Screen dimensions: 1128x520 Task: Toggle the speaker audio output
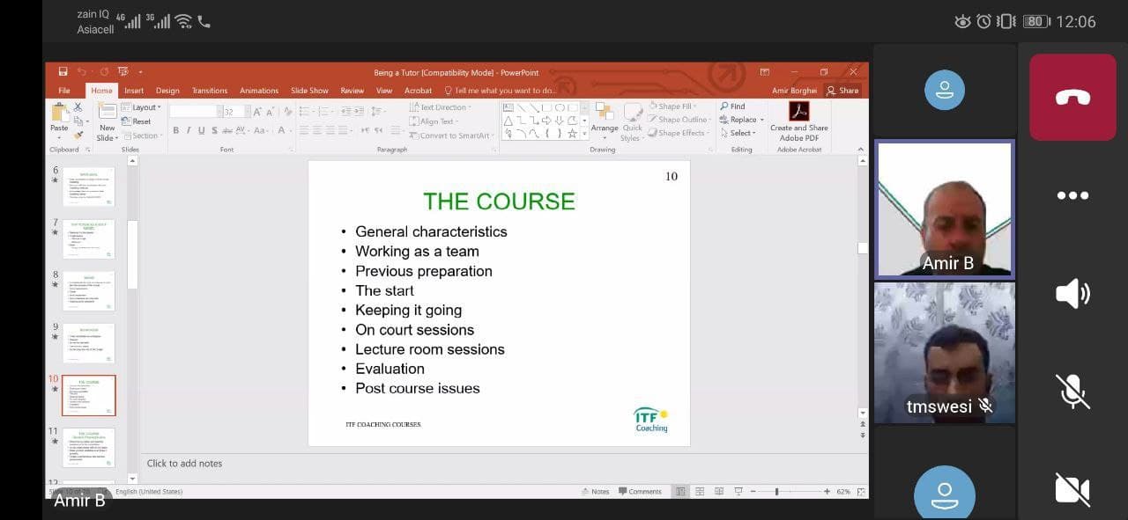coord(1072,294)
